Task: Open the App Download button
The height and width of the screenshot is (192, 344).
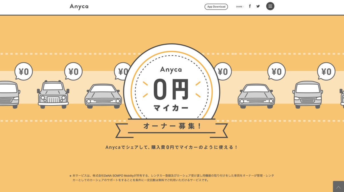Action: pos(216,7)
